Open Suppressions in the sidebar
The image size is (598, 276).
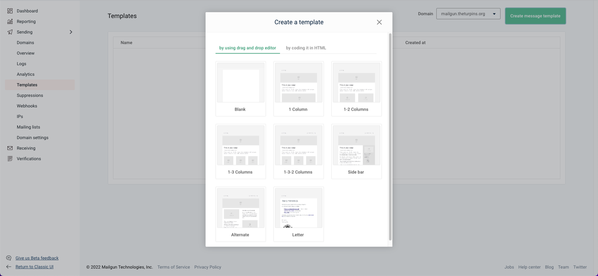[x=30, y=95]
